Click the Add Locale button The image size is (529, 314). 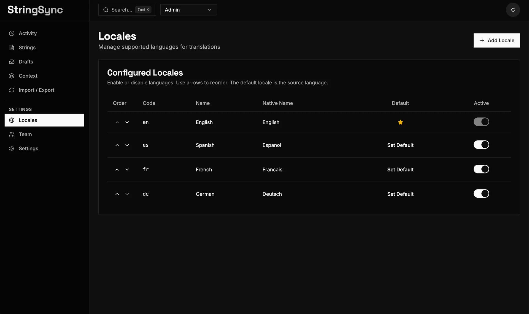tap(496, 40)
